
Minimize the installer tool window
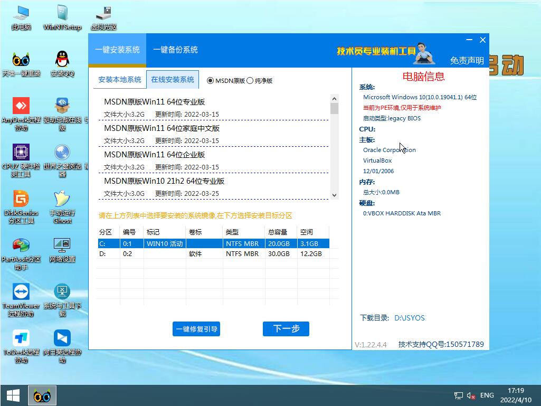pos(469,40)
